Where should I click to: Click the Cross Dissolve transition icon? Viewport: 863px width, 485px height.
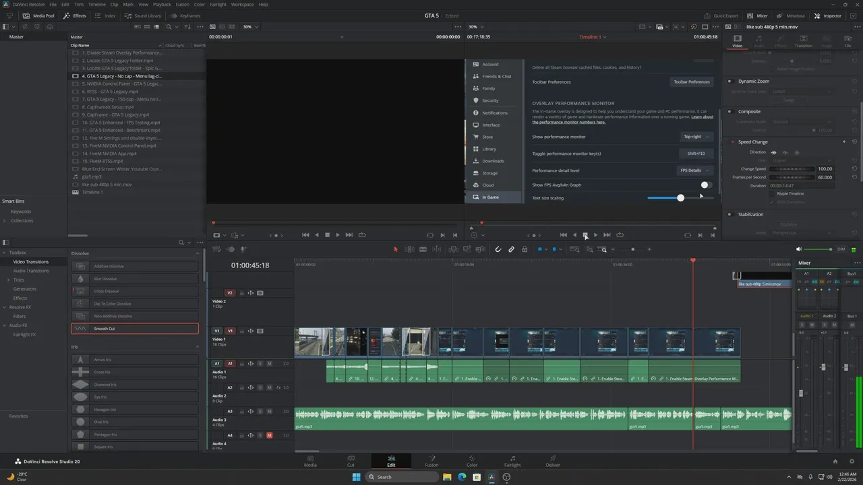(81, 291)
